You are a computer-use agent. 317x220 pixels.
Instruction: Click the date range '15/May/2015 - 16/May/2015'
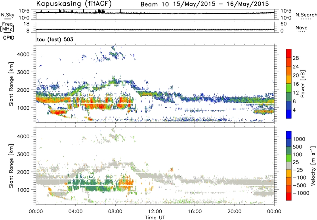221,4
